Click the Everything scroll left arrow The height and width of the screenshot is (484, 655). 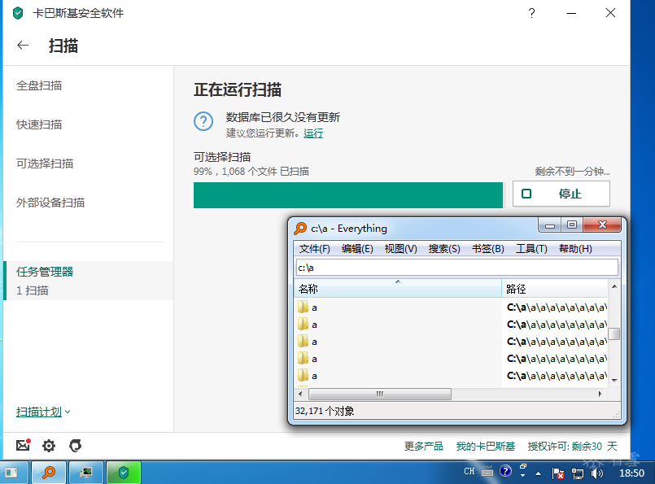pyautogui.click(x=300, y=394)
